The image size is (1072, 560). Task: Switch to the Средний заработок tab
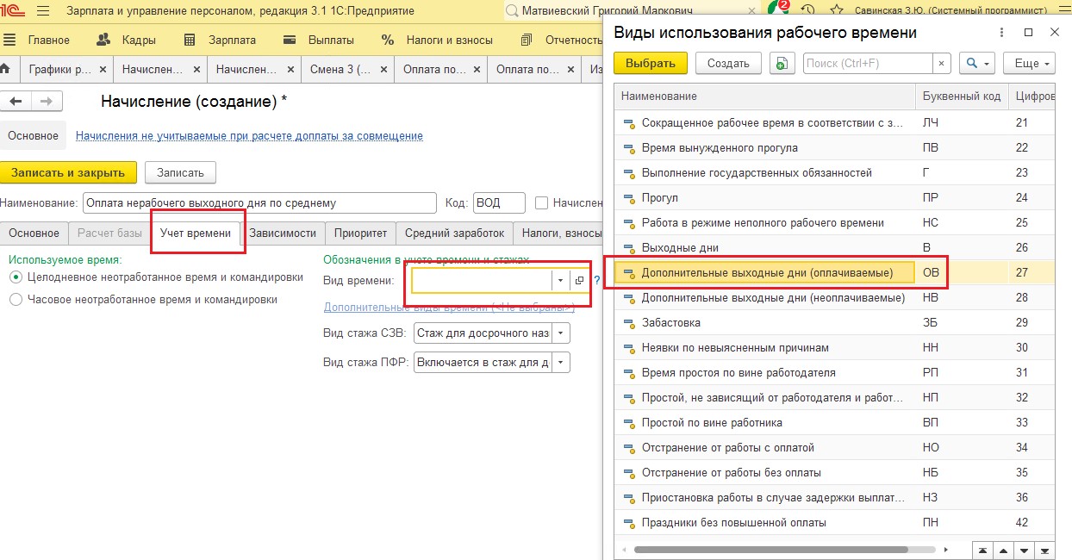pyautogui.click(x=454, y=233)
